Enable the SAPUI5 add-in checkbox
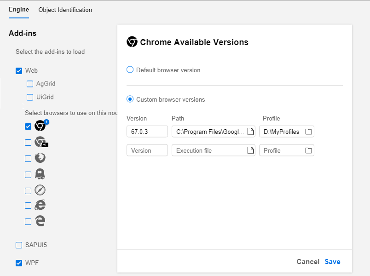 tap(19, 245)
